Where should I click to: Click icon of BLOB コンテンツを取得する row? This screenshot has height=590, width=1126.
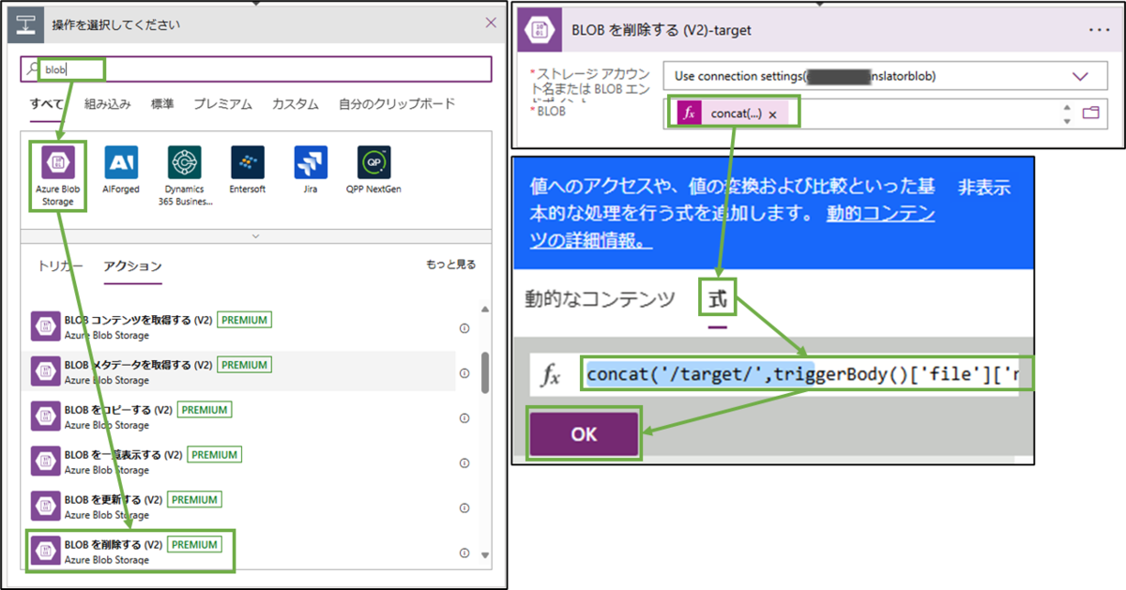[44, 326]
